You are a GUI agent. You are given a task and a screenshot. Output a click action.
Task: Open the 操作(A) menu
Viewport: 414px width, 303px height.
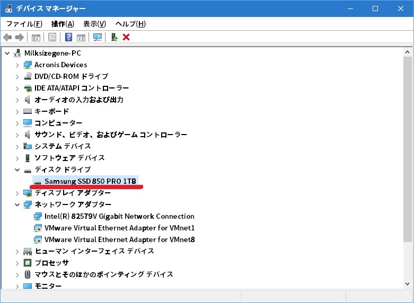(x=63, y=24)
